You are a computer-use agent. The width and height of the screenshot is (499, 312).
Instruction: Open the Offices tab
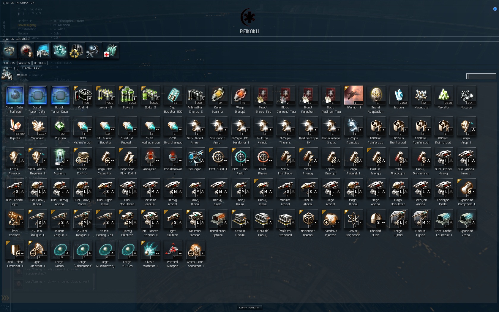pos(40,63)
